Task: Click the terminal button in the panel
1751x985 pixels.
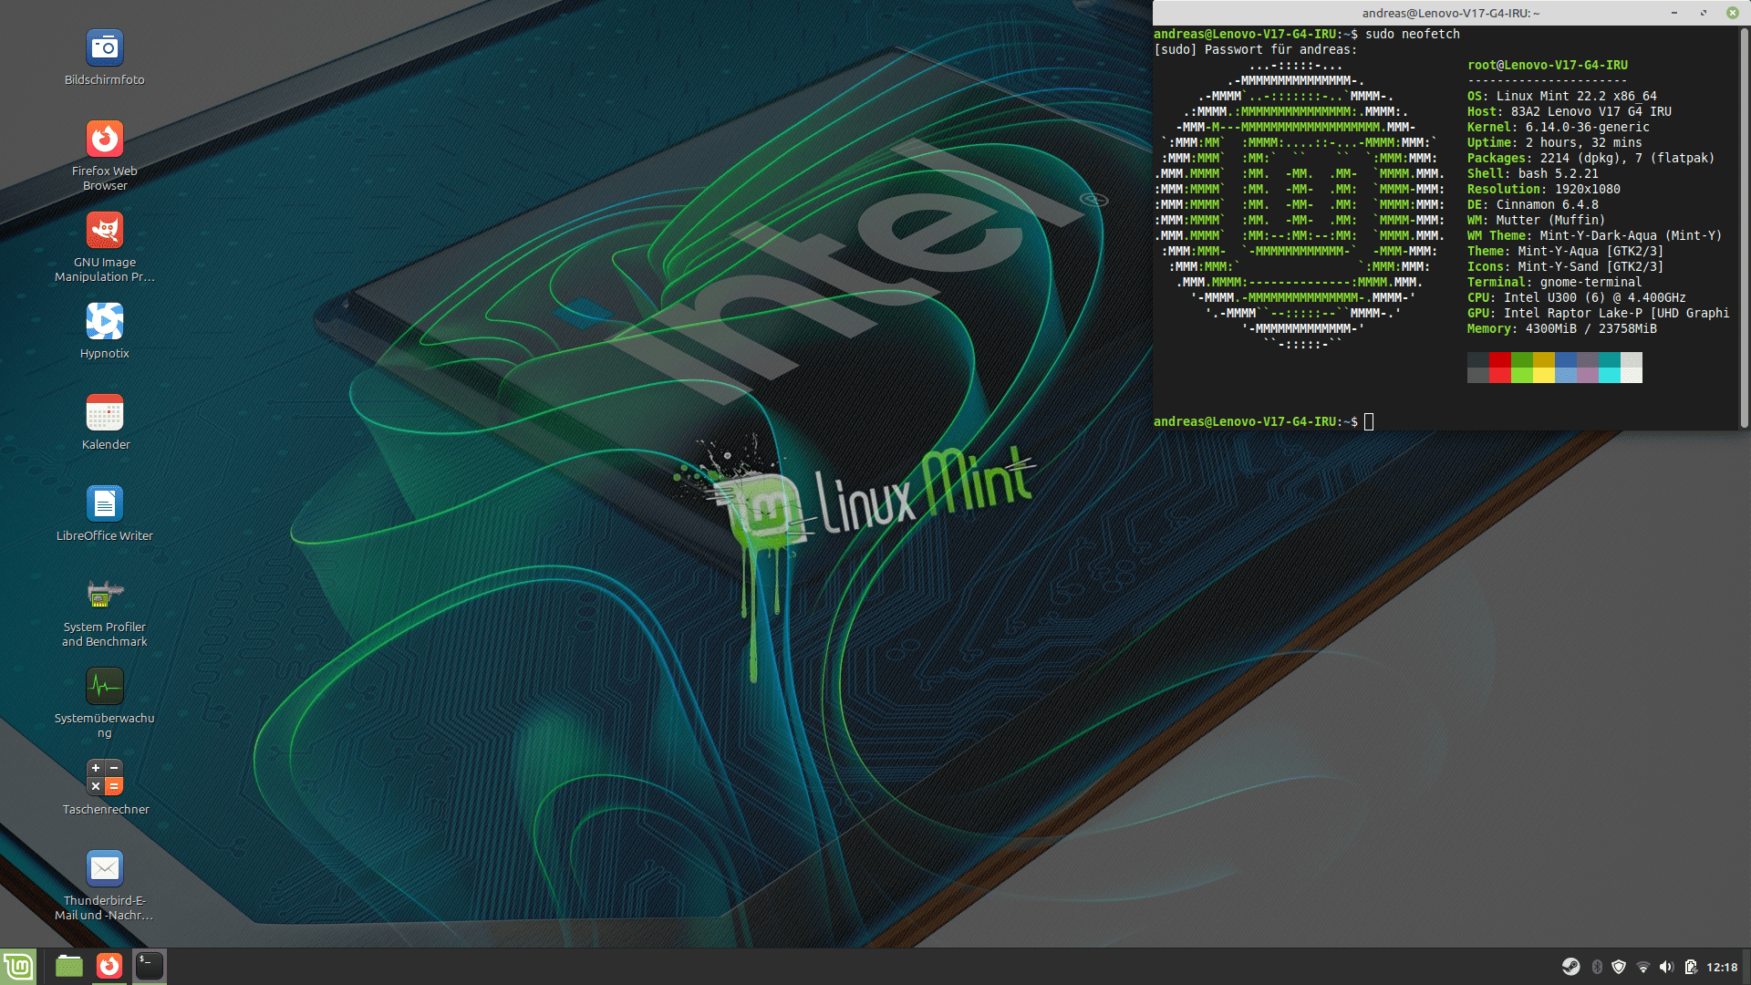Action: [x=150, y=967]
